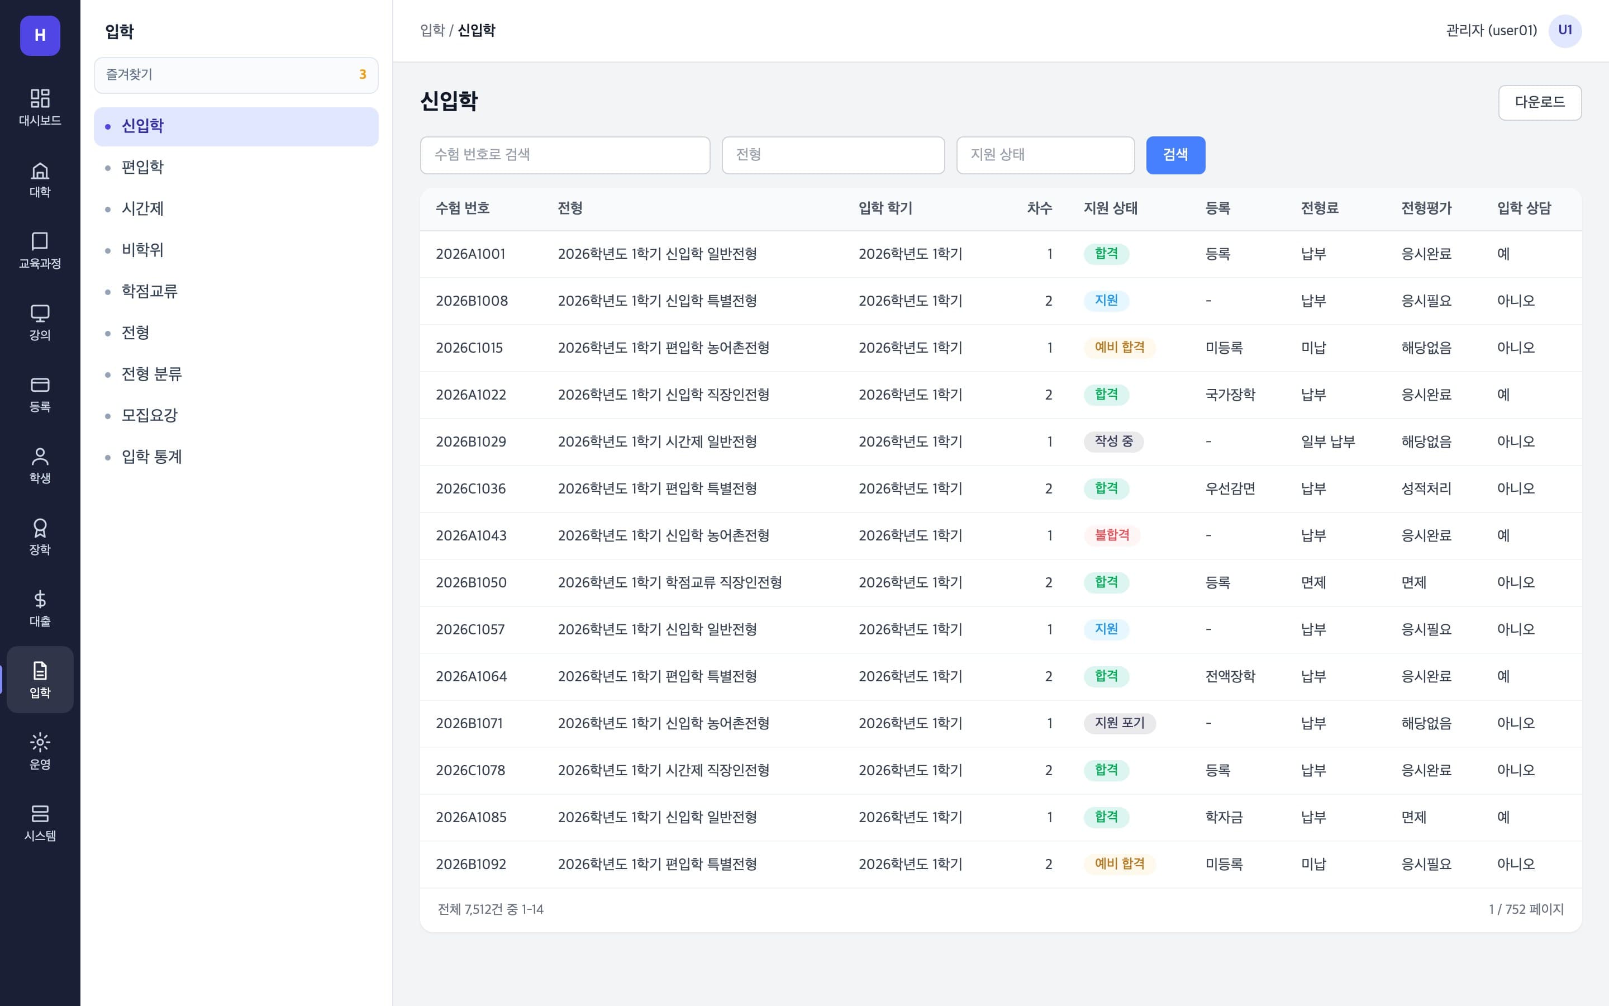This screenshot has width=1609, height=1006.
Task: Open the 대시보드 dashboard icon
Action: click(x=40, y=107)
